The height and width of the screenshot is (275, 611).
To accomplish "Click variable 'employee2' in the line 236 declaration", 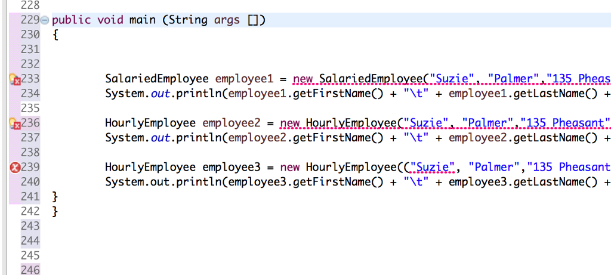I will coord(231,123).
